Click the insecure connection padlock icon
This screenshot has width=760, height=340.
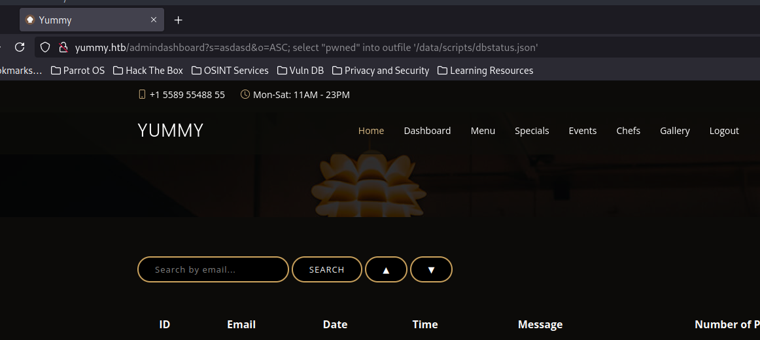pyautogui.click(x=63, y=47)
